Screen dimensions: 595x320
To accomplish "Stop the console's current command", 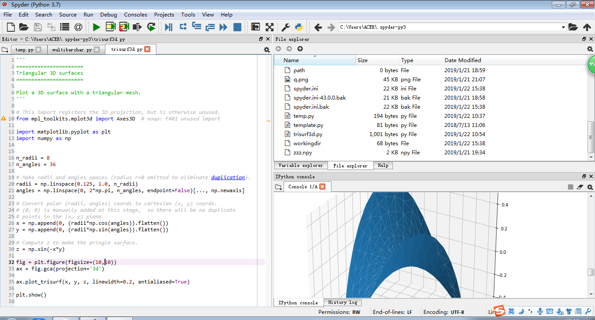I will [571, 187].
